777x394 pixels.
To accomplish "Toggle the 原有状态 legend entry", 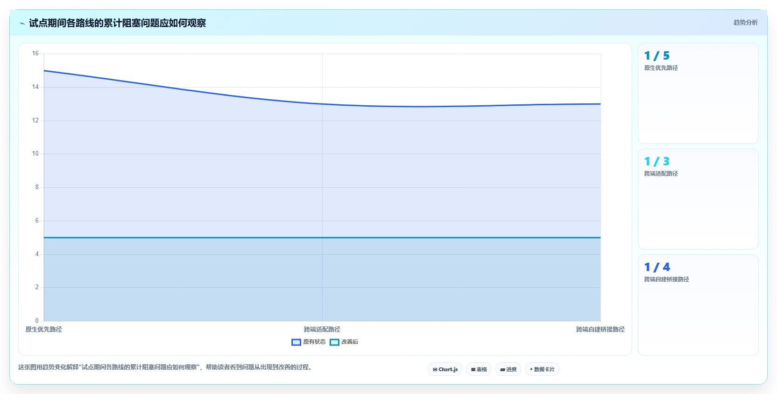I will [x=309, y=342].
